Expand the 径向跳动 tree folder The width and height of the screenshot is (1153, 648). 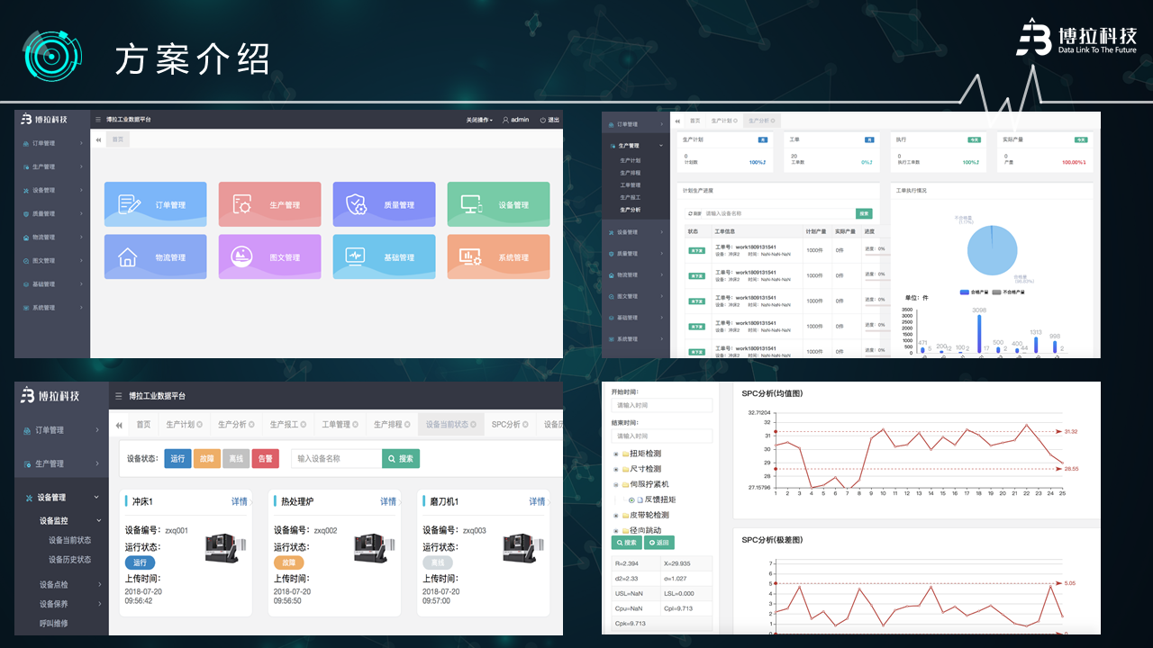616,530
